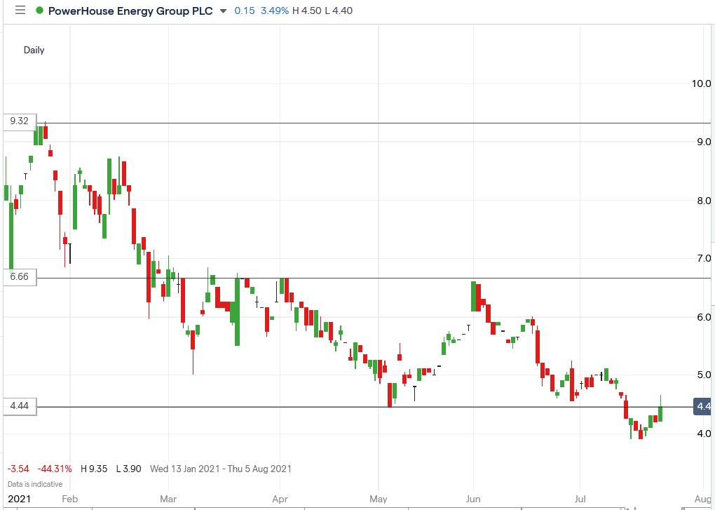Click the red percentage change -44.31%
This screenshot has height=510, width=715.
(x=54, y=469)
